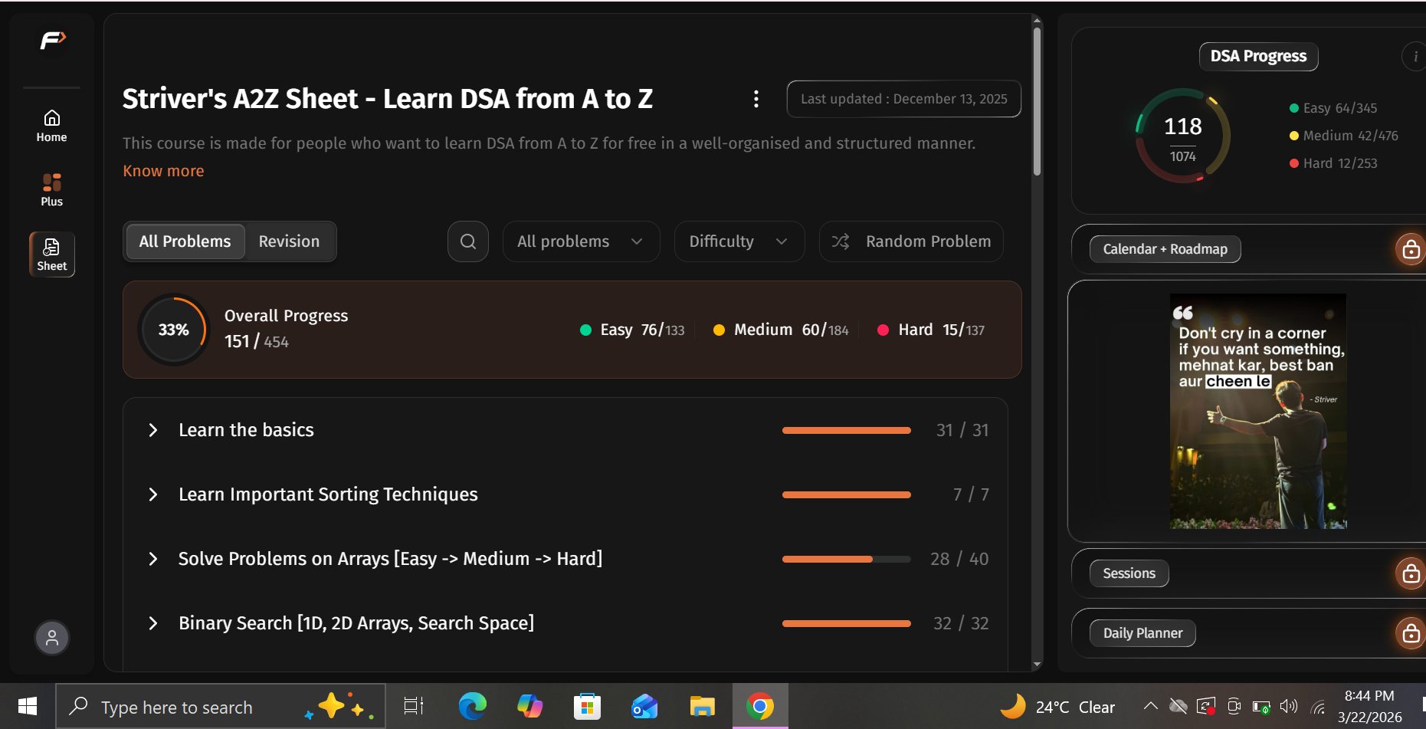Screen dimensions: 1426x729
Task: Open the Sessions button
Action: [x=1129, y=573]
